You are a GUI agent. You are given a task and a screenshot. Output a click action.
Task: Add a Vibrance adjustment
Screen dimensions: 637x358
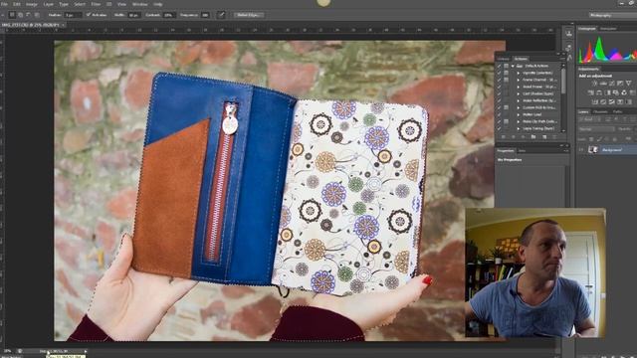tap(629, 84)
